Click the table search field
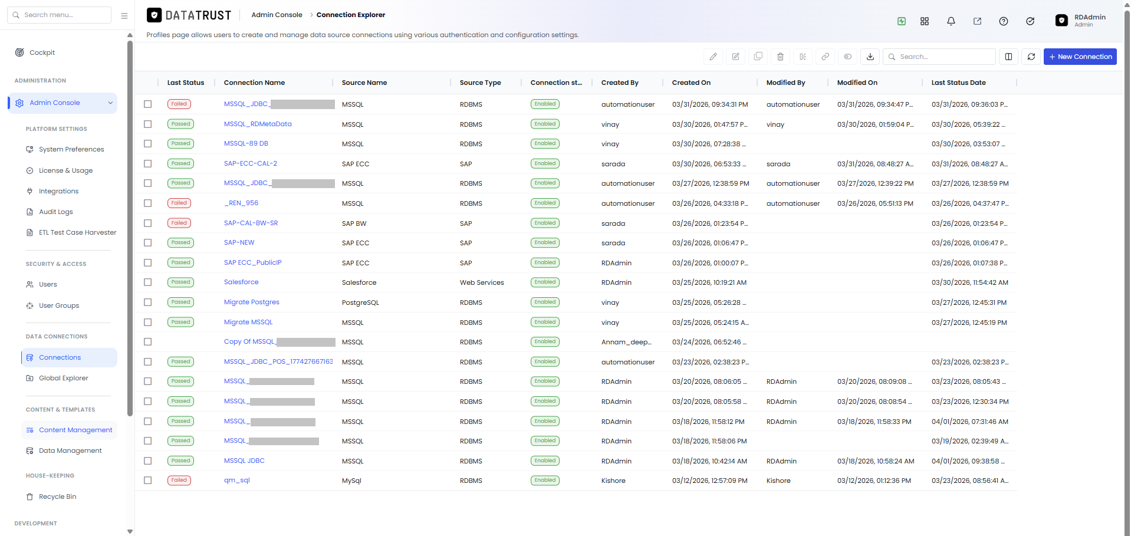This screenshot has width=1131, height=536. click(939, 57)
